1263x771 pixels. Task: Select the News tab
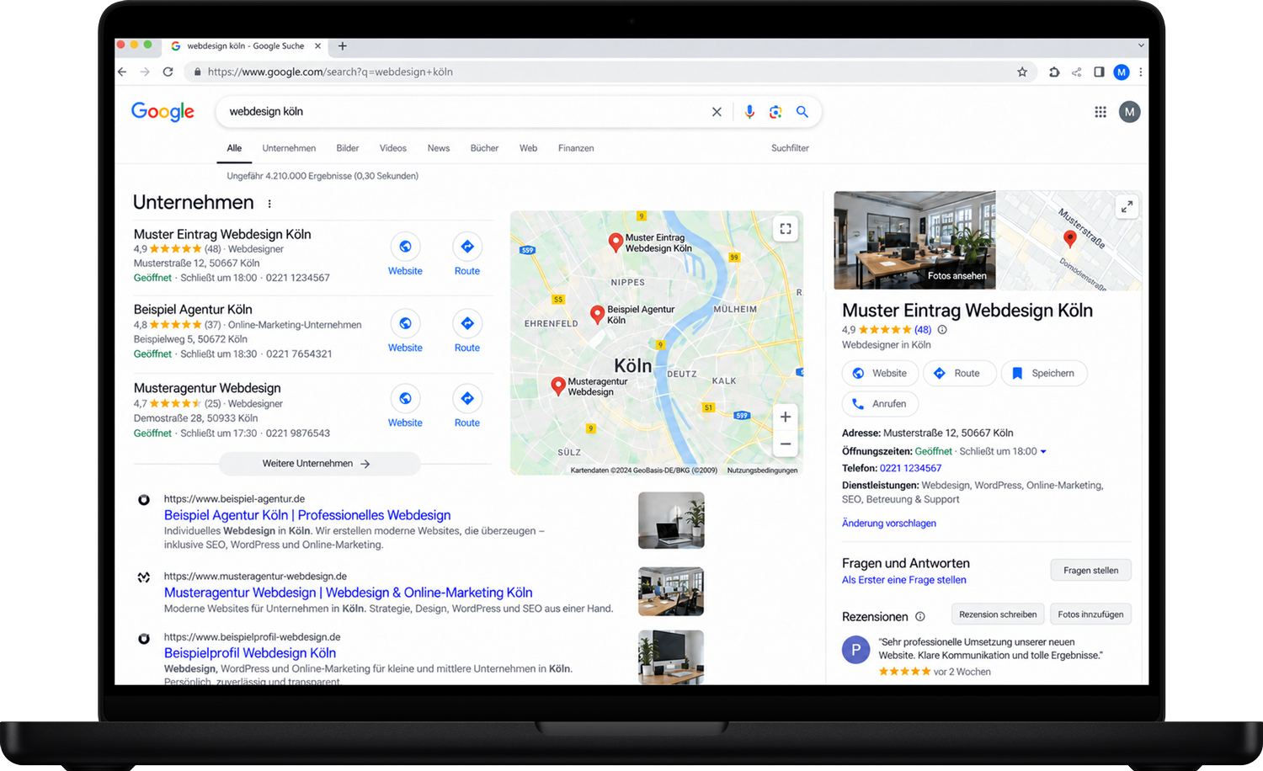[439, 148]
